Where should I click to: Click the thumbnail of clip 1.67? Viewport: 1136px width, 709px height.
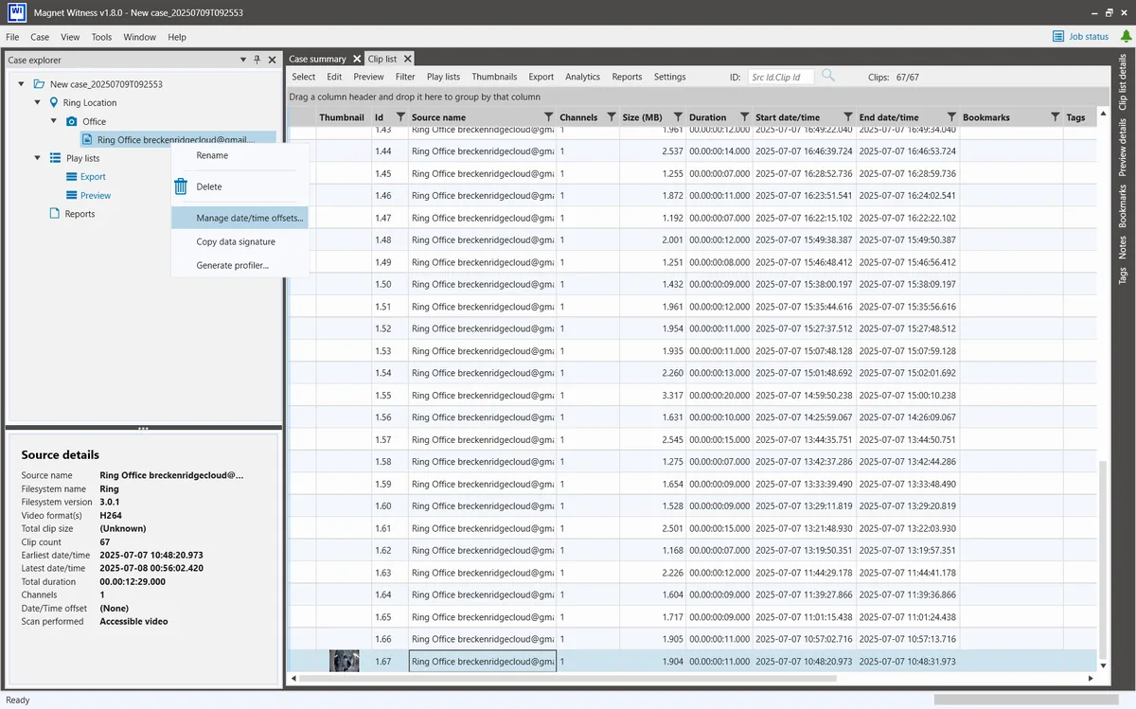click(344, 661)
